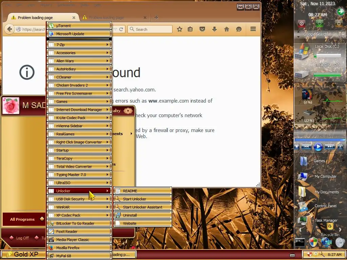This screenshot has width=347, height=260.
Task: Open Microsoft Update entry
Action: [79, 34]
